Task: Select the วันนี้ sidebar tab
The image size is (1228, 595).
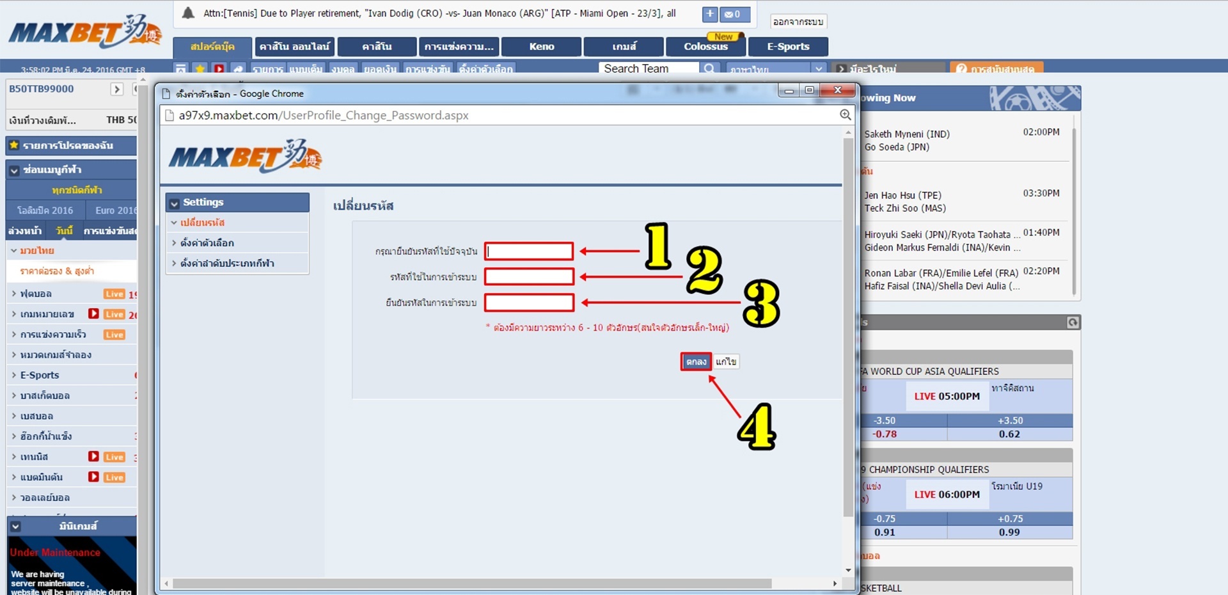Action: click(x=64, y=230)
